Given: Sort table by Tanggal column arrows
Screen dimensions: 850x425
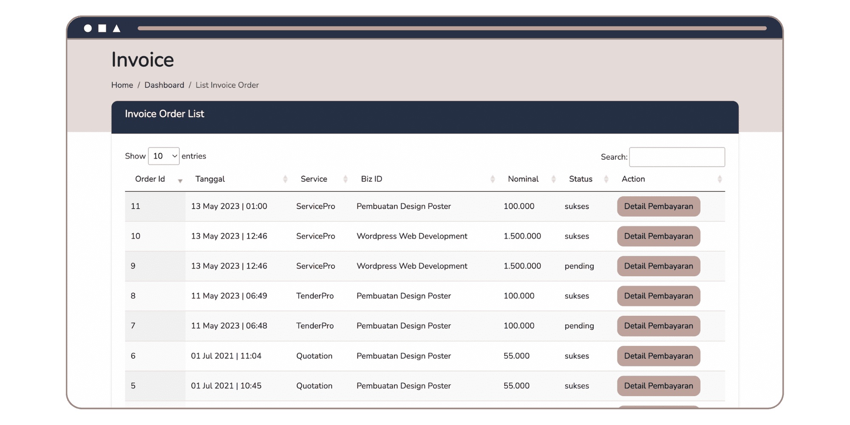Looking at the screenshot, I should (x=285, y=179).
